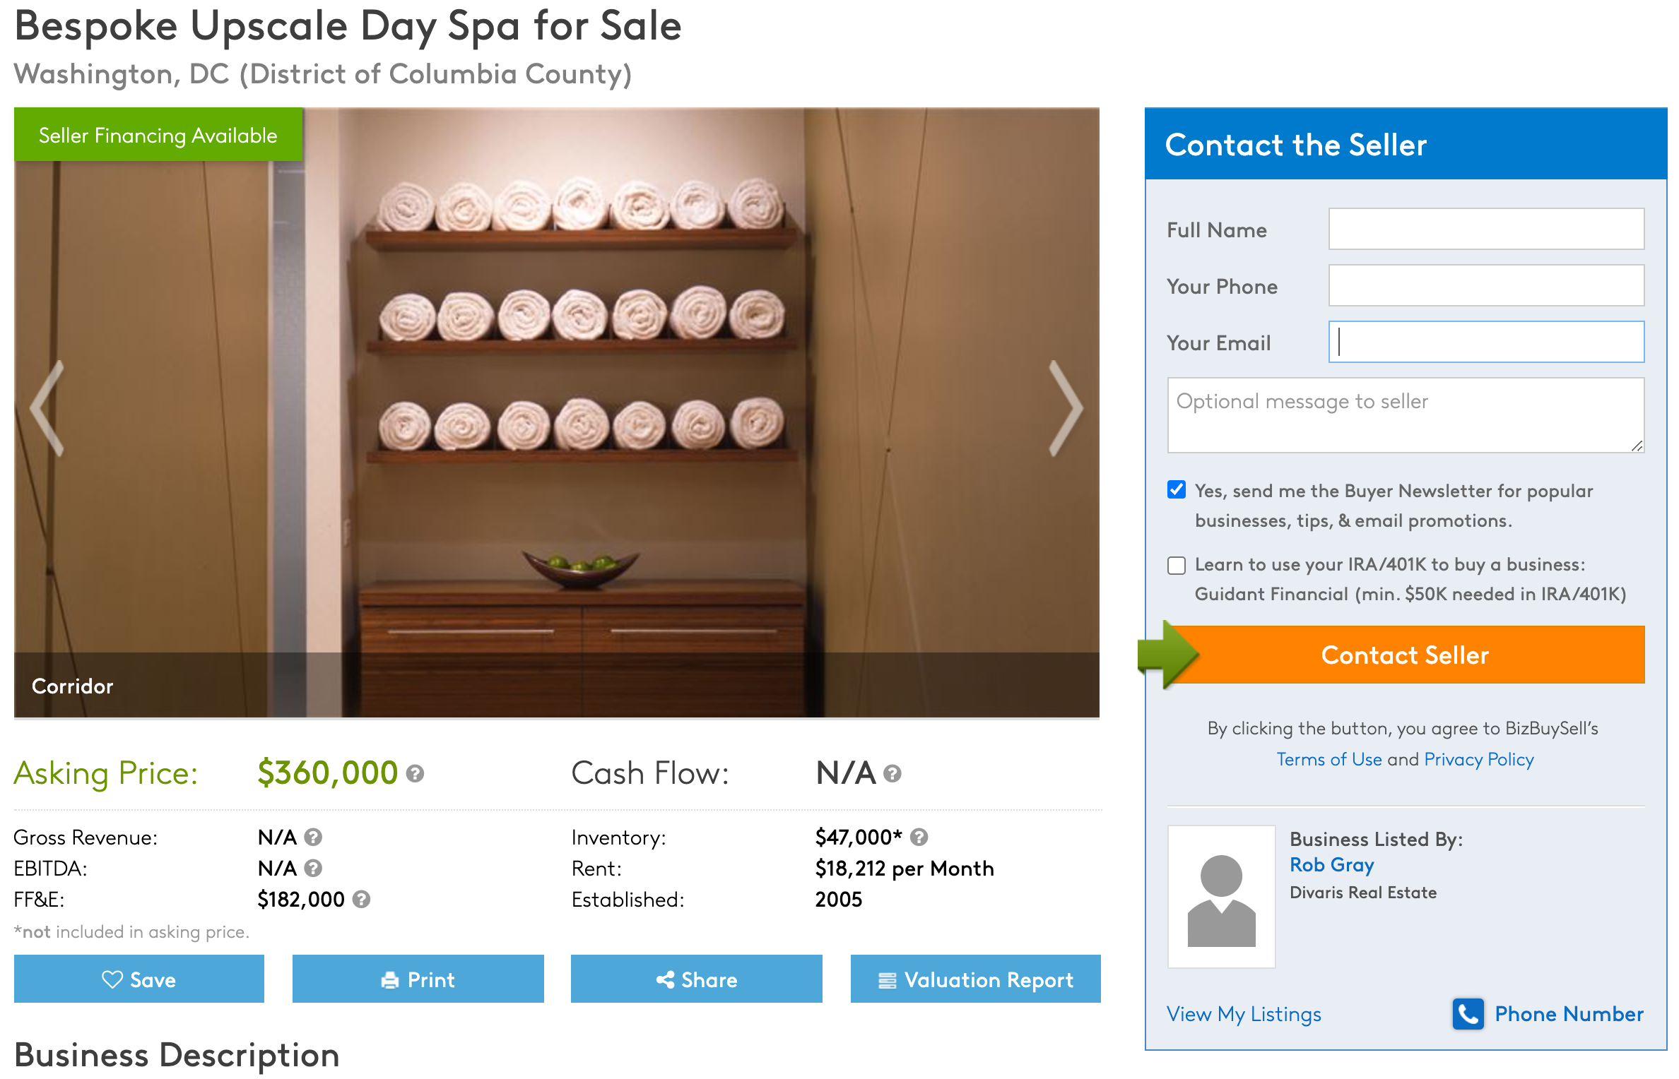Enable the IRA/401K Guidant Financial checkbox
Screen dimensions: 1679x1079
point(1177,566)
